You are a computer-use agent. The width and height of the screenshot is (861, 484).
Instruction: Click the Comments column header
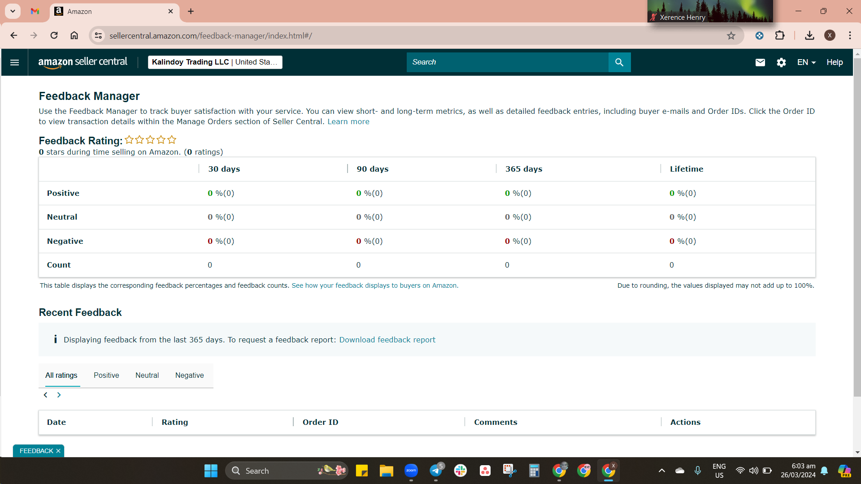click(496, 422)
